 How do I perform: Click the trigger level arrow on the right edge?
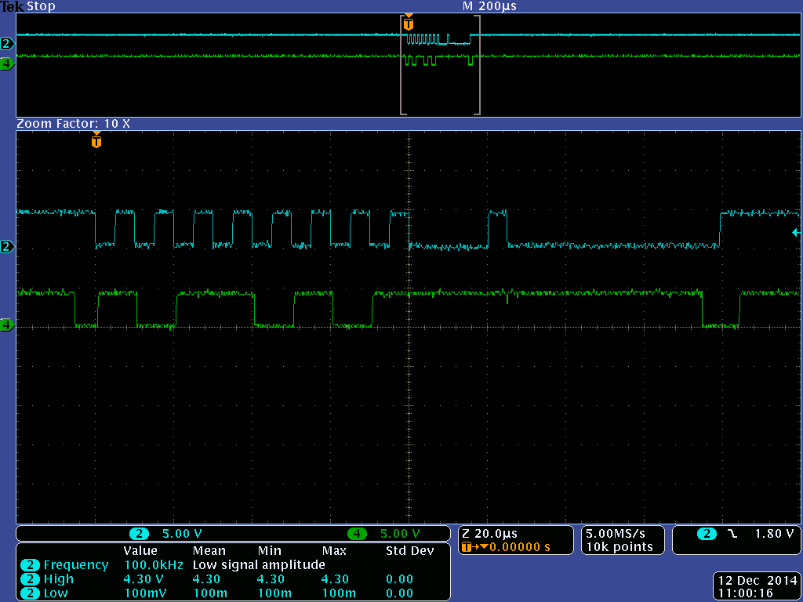(x=795, y=232)
